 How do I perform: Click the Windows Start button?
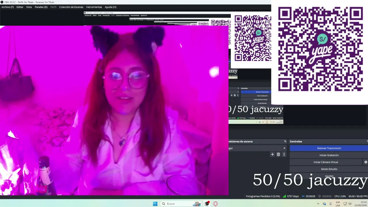coord(155,204)
